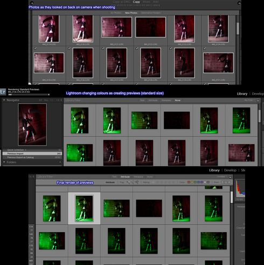Show New Photos in the import dialog

[x=131, y=13]
